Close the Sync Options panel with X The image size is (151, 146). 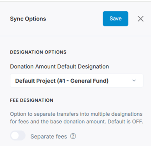coord(141,19)
